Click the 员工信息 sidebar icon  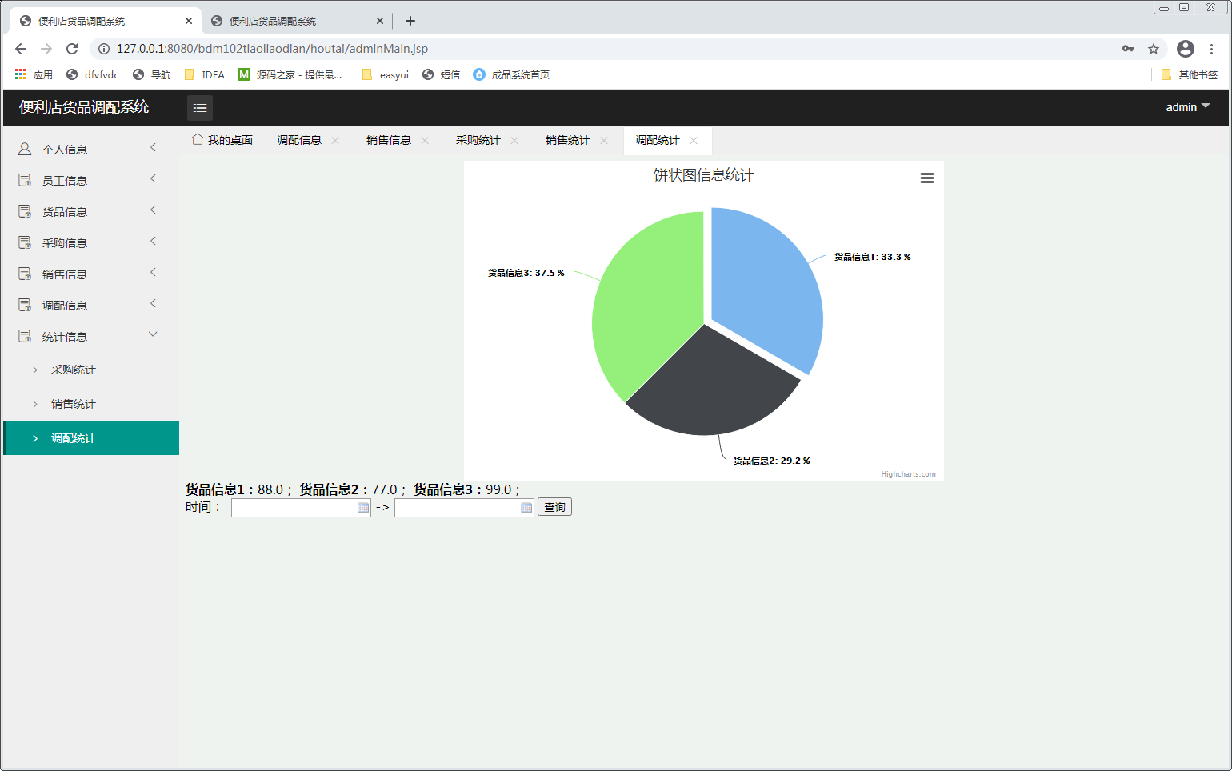(25, 180)
